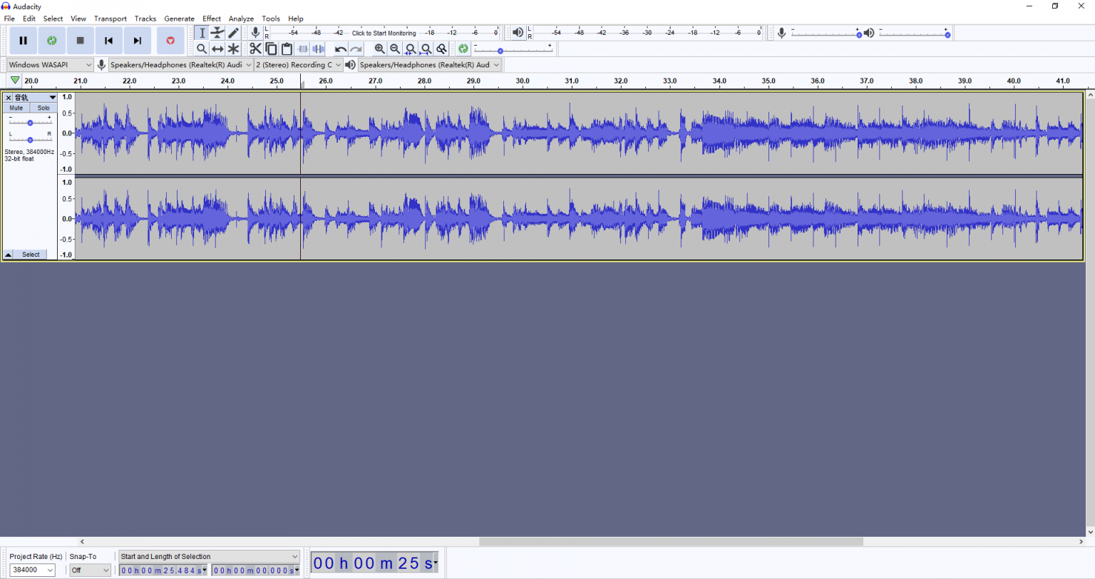Solo the 音轨 track

43,108
